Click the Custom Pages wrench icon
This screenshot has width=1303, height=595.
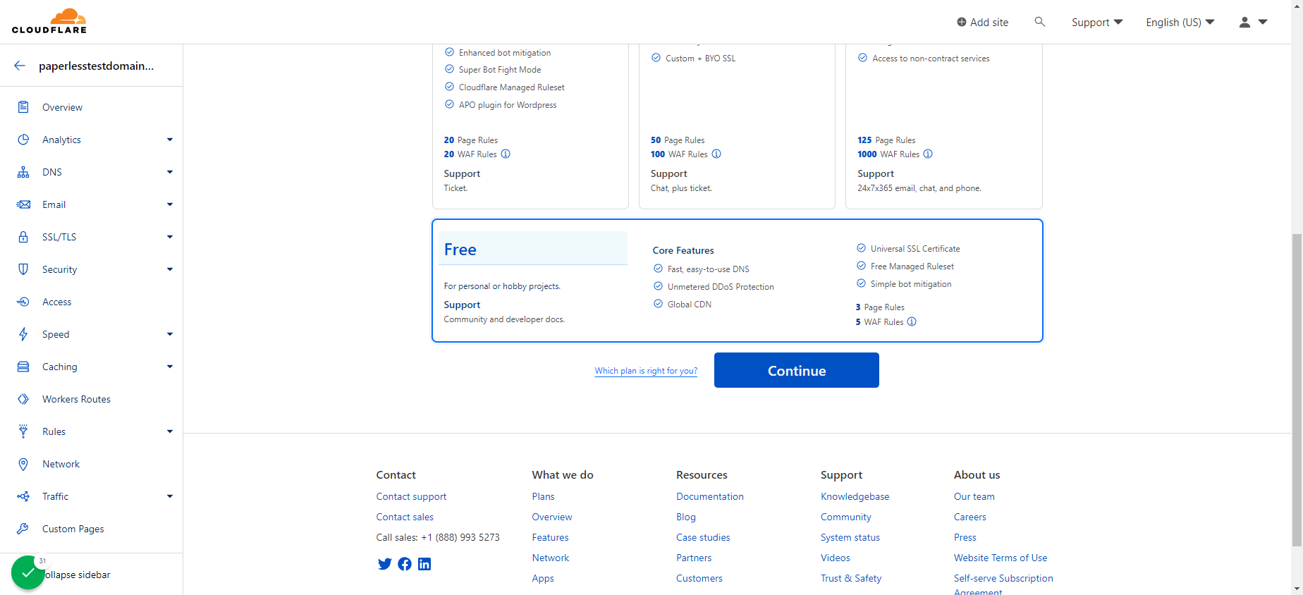(23, 529)
